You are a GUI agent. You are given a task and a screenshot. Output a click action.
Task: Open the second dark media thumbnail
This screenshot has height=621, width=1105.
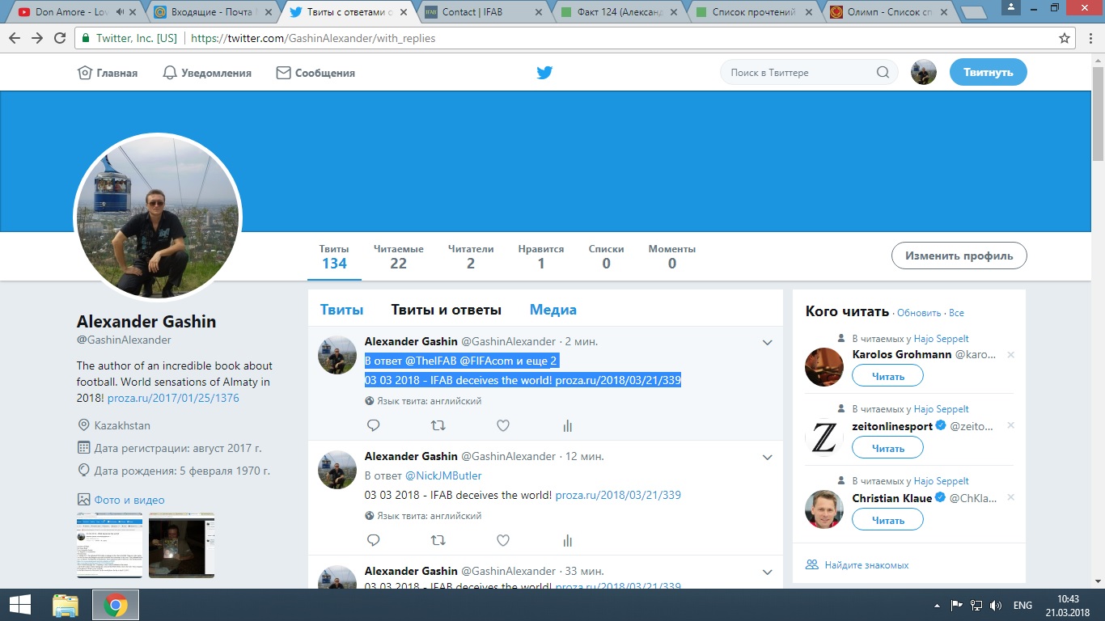point(181,545)
